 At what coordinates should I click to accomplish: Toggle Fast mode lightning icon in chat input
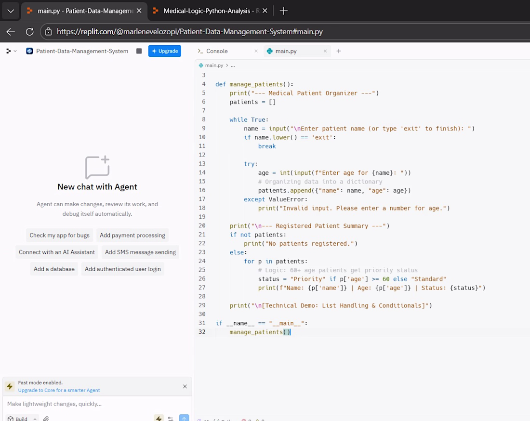click(159, 418)
